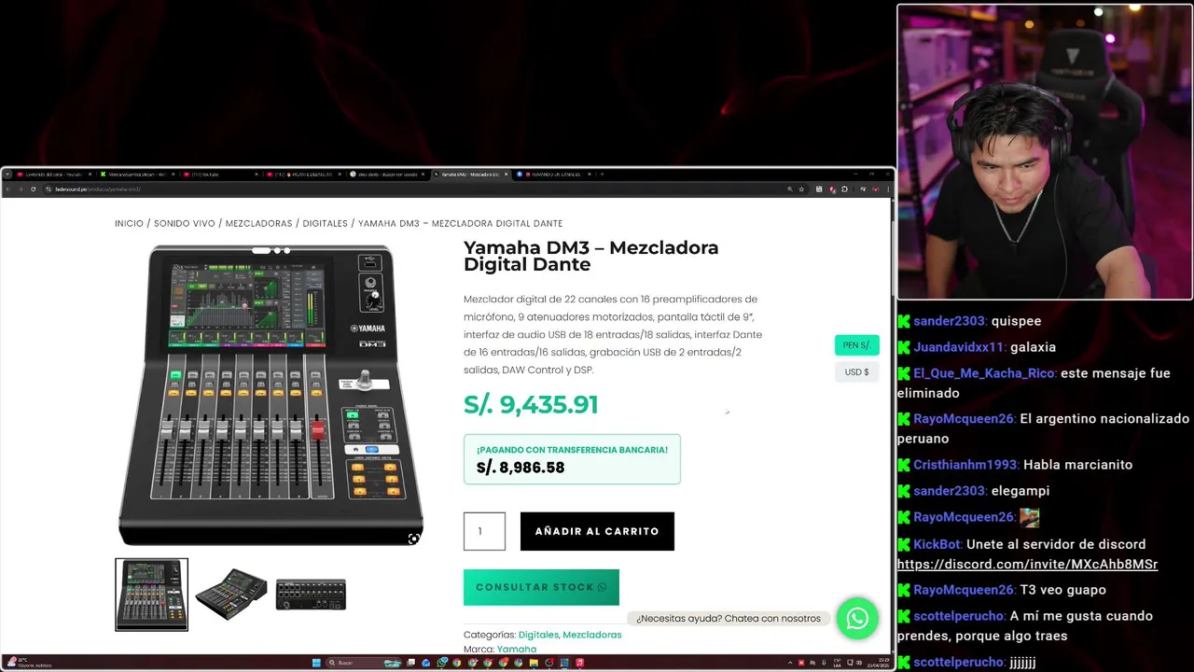Open the WhatsApp chat floating button

pos(857,618)
